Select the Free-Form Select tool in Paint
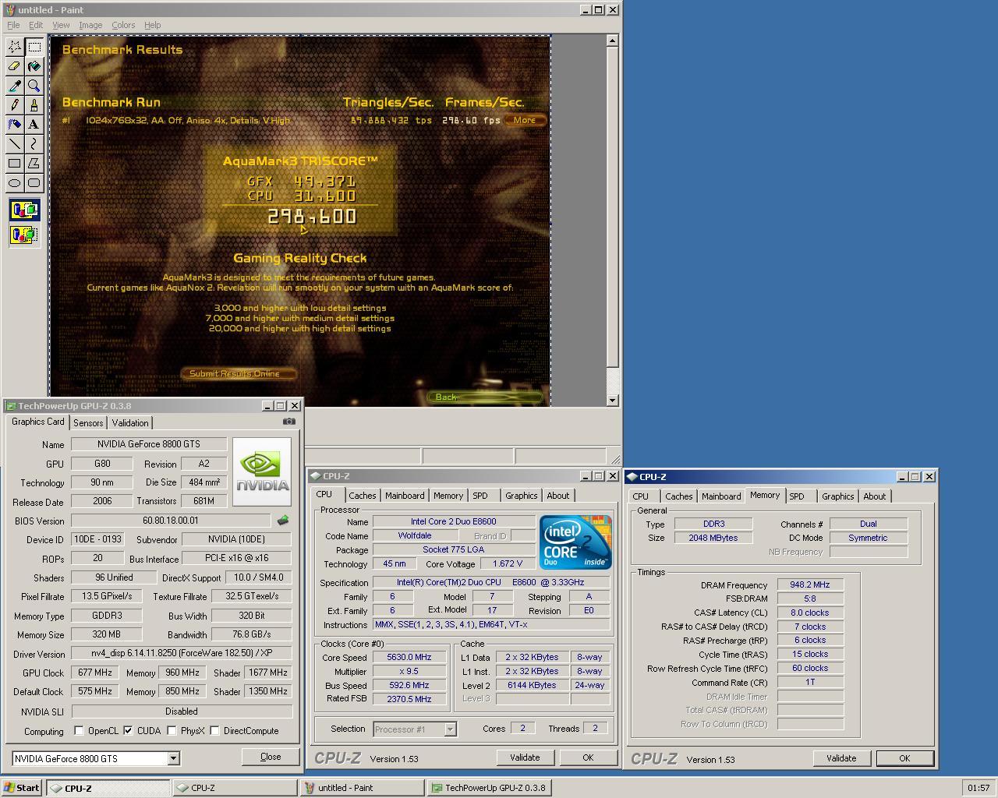Image resolution: width=998 pixels, height=798 pixels. 15,47
